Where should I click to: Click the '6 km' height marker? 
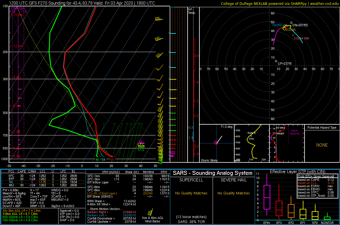click(x=17, y=106)
